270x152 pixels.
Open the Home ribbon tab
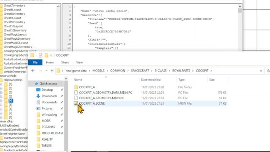(50, 62)
